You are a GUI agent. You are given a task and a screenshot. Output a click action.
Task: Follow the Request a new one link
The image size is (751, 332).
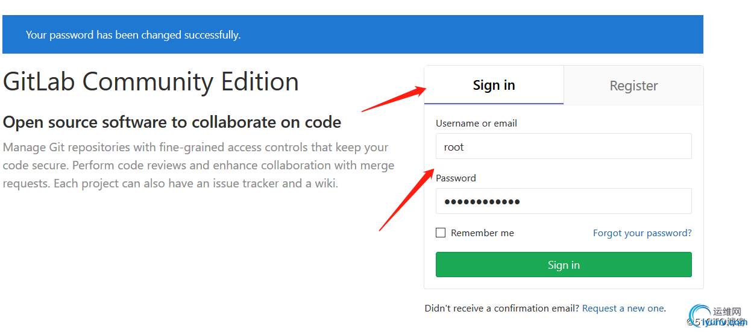click(x=623, y=308)
